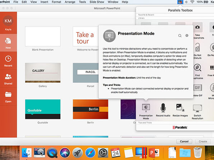
Task: Open QuickTime Player in the Dock
Action: (52, 153)
